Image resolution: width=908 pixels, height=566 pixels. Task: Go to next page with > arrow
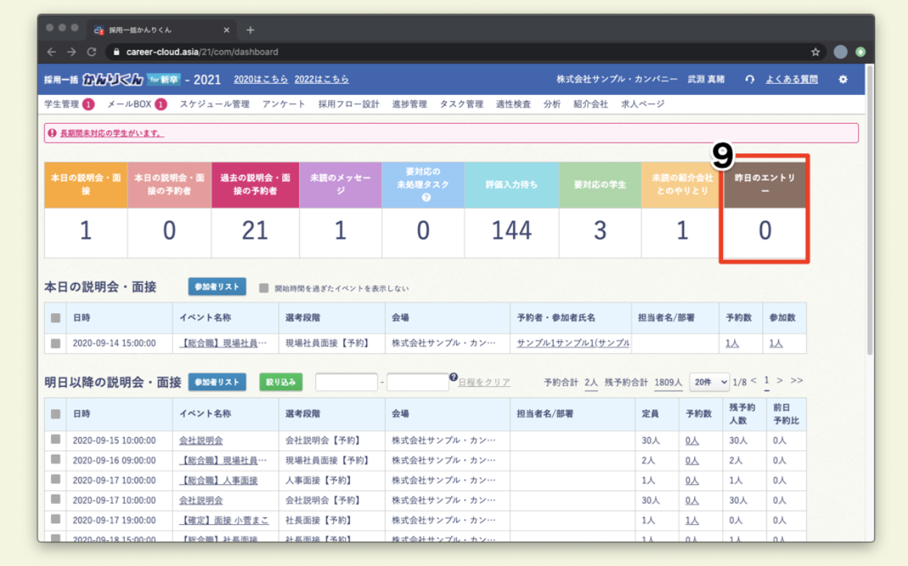[780, 381]
